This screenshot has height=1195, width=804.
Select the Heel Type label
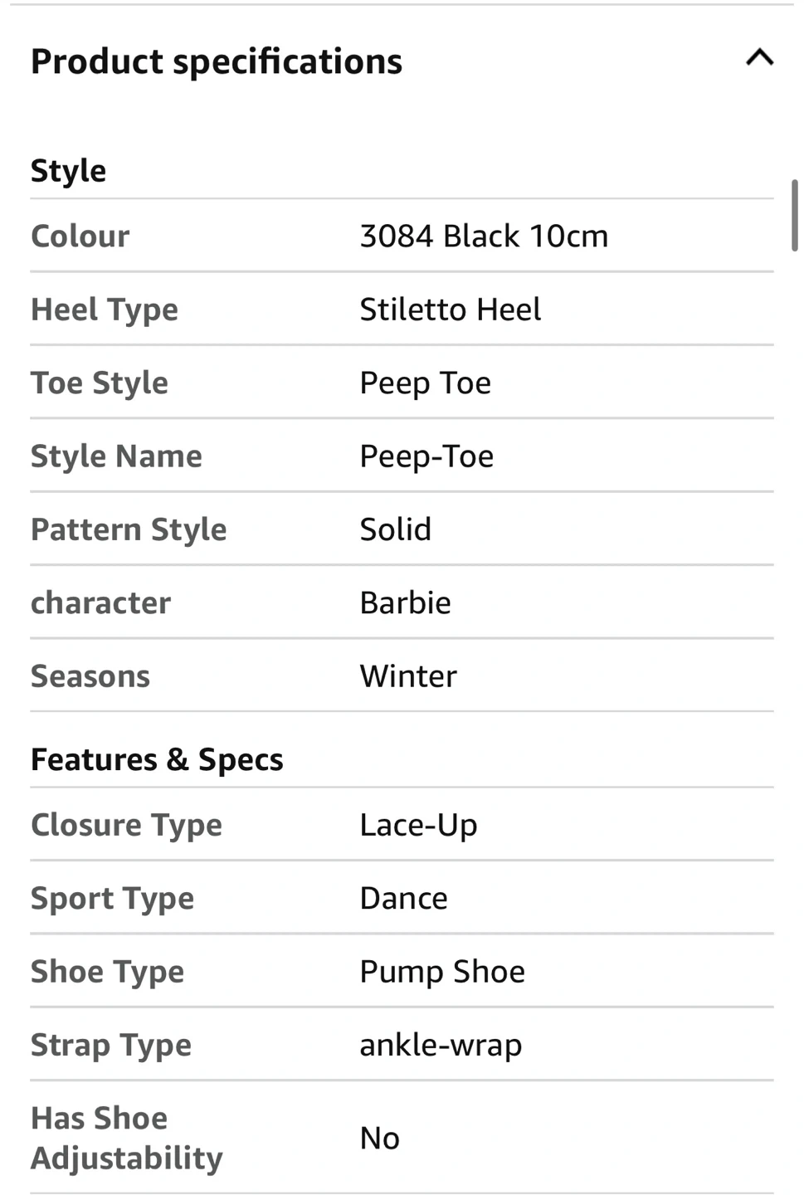tap(105, 310)
